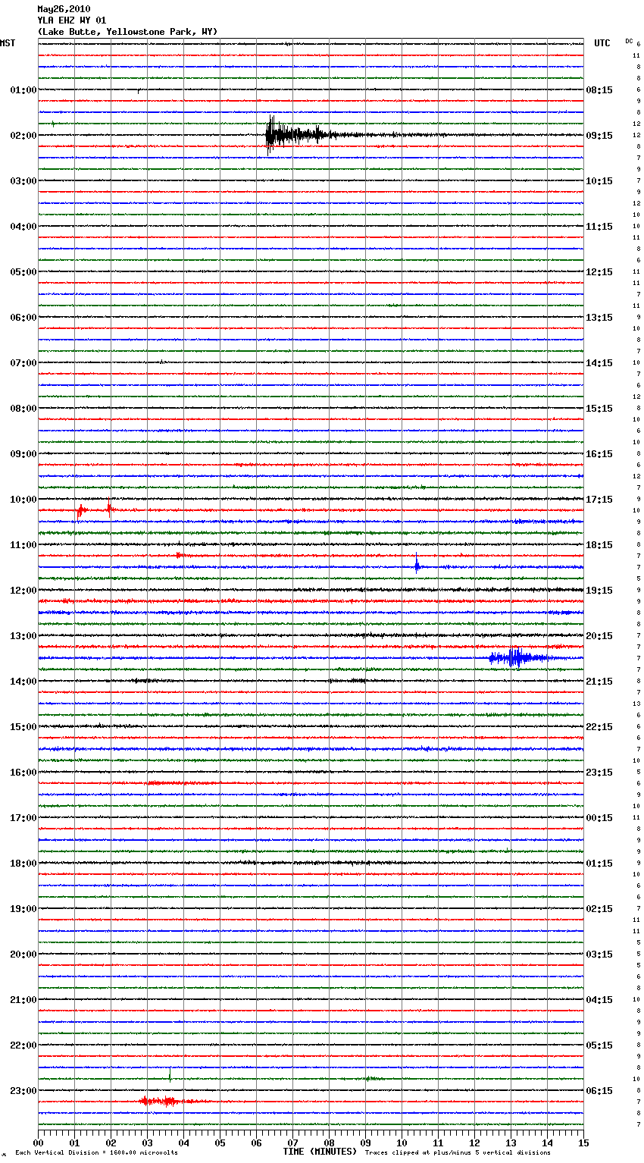Click the MST axis heading
644x1163 pixels.
[8, 43]
